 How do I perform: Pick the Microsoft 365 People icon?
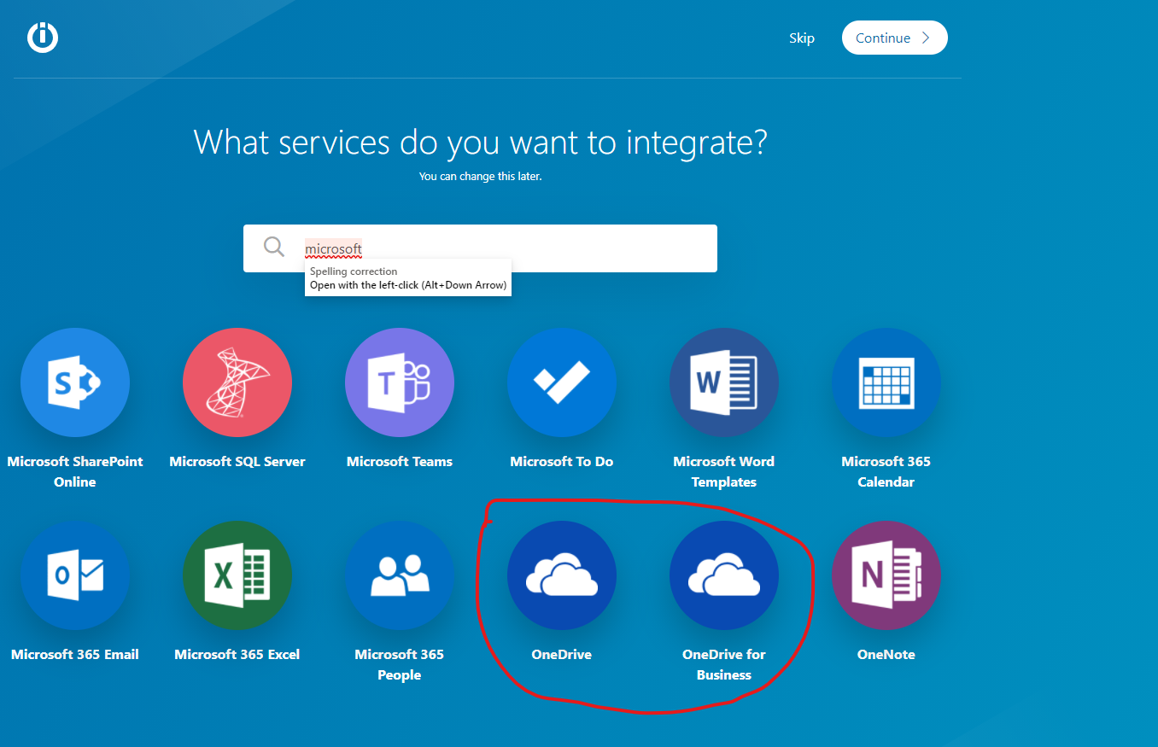click(400, 575)
